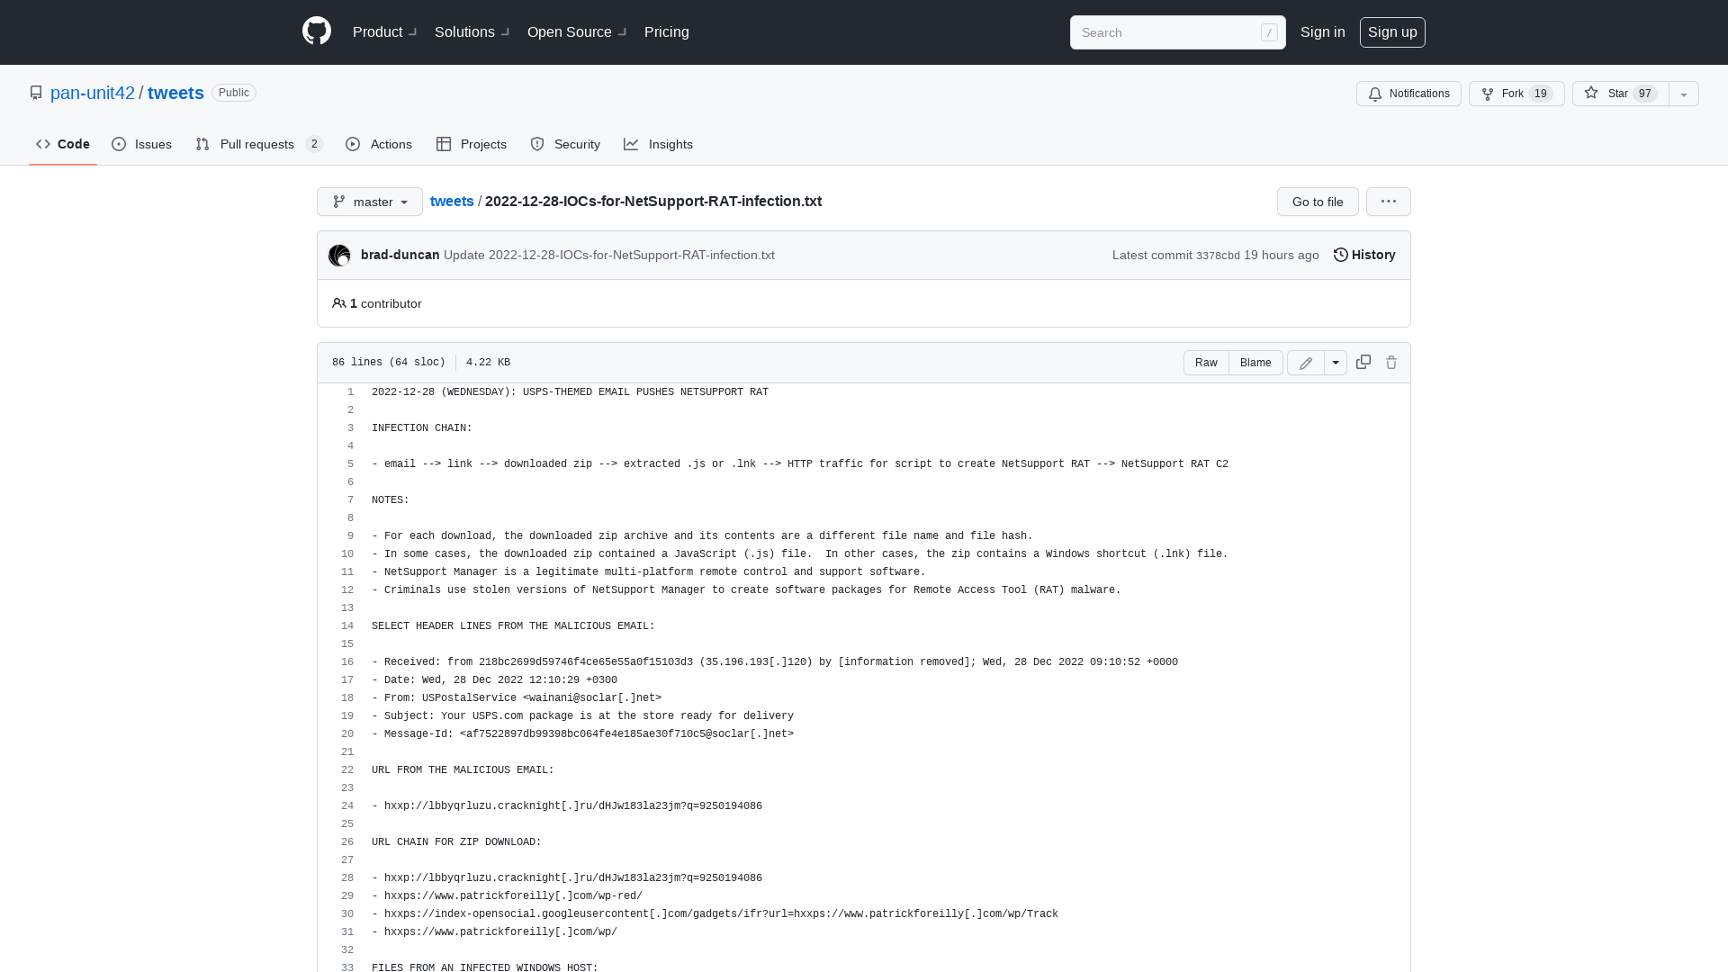Focus the Search input field
The height and width of the screenshot is (972, 1728).
1177,32
